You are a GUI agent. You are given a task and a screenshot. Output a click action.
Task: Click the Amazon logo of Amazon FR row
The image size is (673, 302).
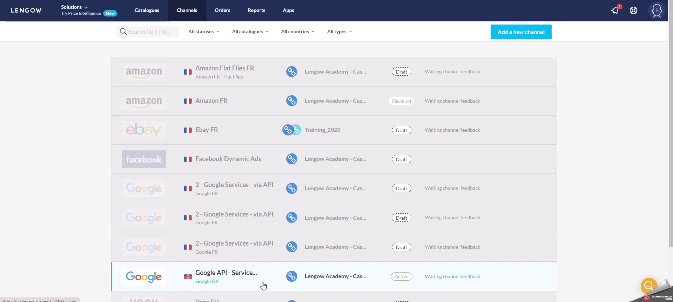tap(144, 101)
